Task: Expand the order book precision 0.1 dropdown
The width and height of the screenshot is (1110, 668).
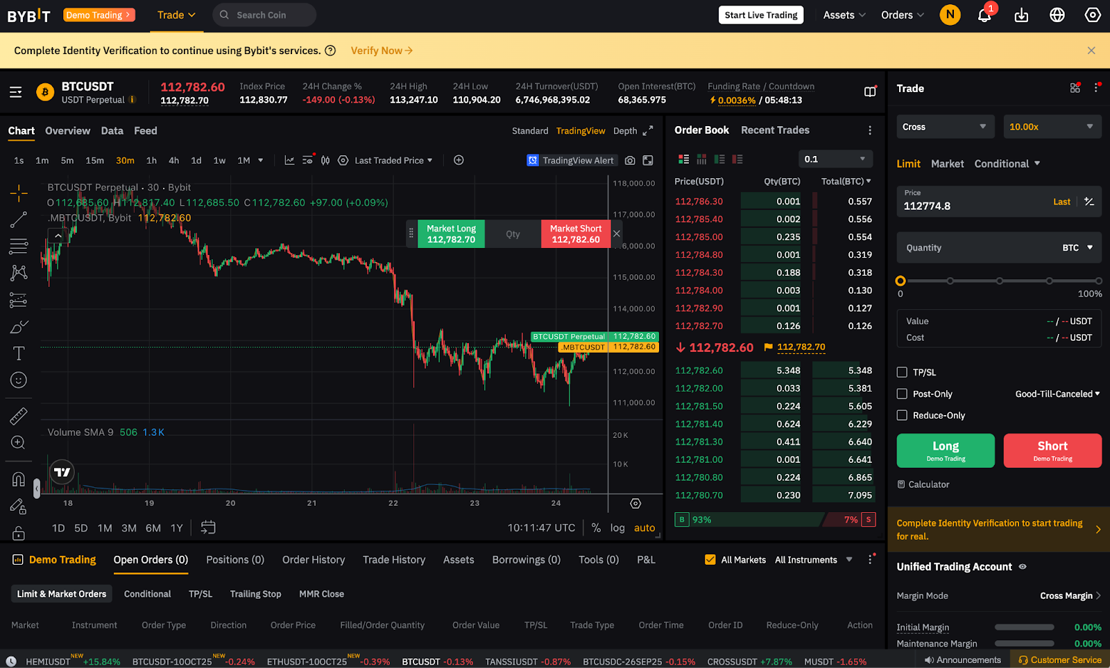Action: [x=835, y=159]
